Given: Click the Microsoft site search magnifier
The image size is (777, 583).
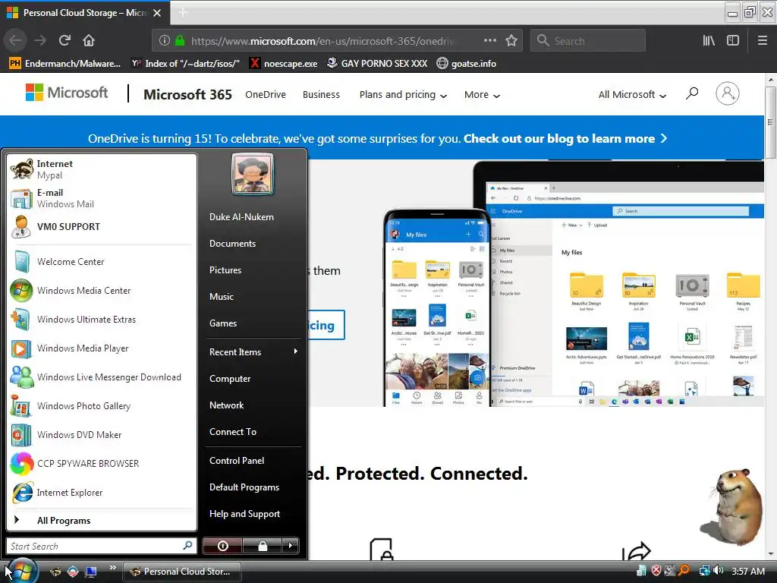Looking at the screenshot, I should [692, 93].
